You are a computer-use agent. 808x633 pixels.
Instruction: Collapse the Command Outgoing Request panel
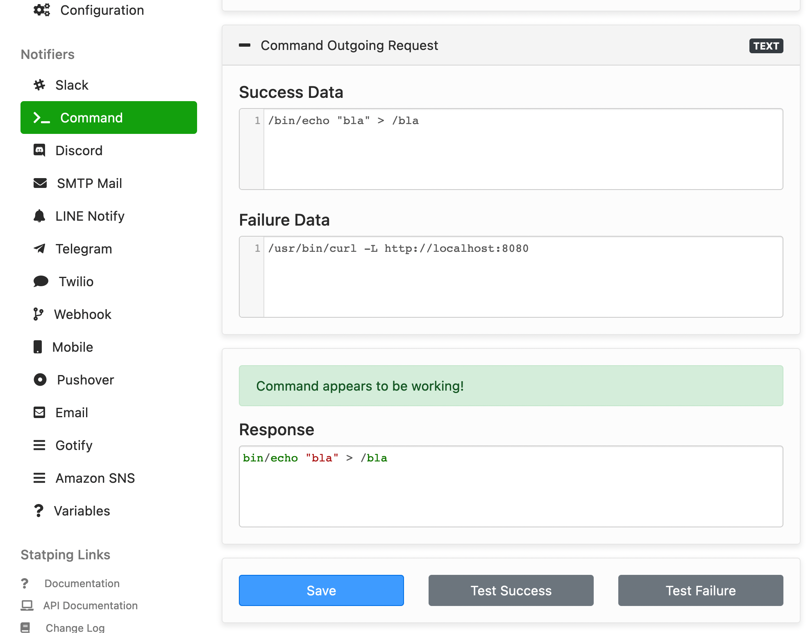(x=245, y=45)
